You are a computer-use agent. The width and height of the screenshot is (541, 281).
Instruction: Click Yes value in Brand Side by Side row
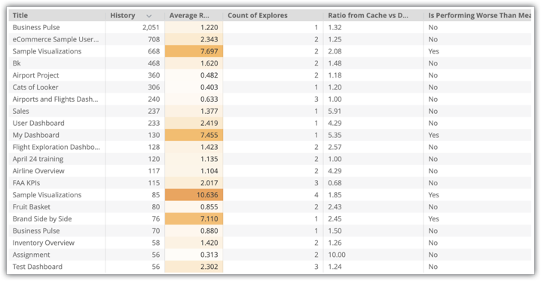coord(434,219)
